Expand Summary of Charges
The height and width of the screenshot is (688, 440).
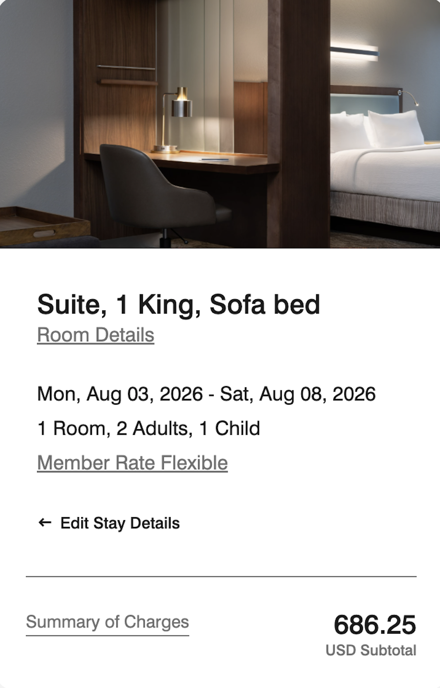107,622
